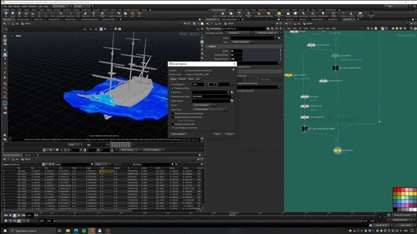Click the highlighted icon in viewport top toolbar

101,29
